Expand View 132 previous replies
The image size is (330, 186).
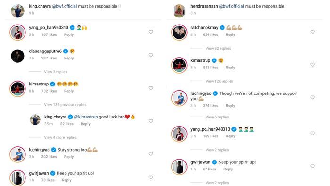(x=65, y=105)
